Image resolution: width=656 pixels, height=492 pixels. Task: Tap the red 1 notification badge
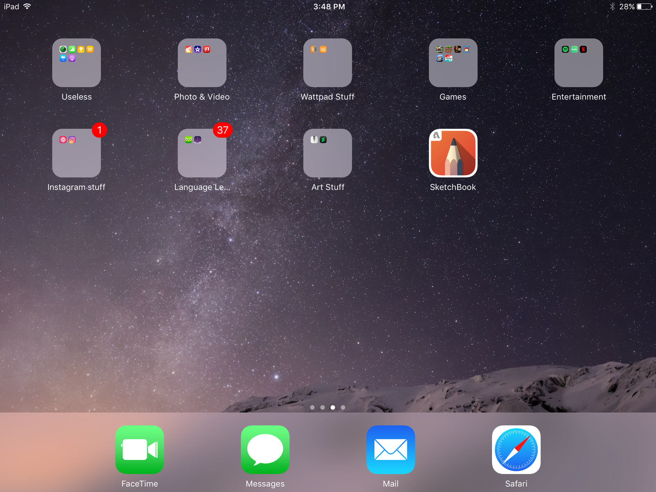99,130
